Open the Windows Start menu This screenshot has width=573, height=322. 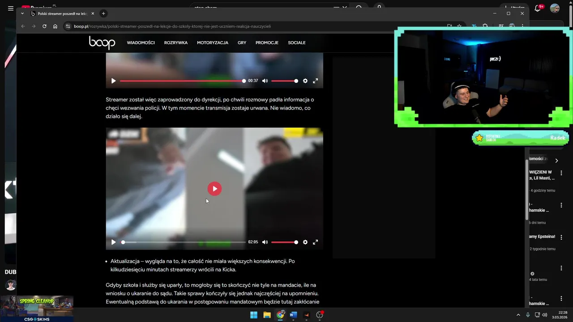(x=254, y=315)
